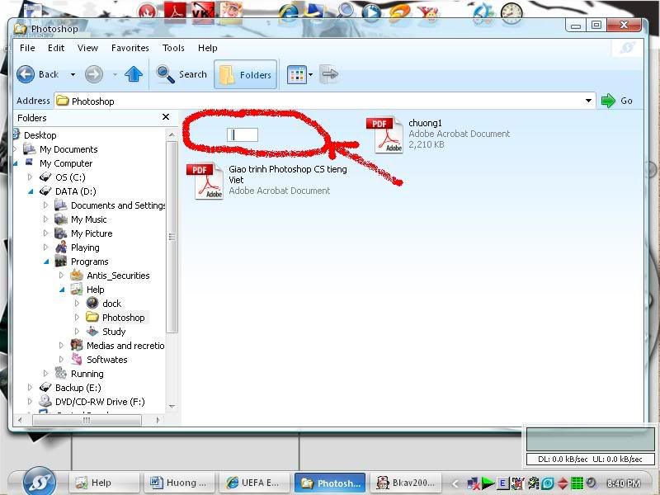
Task: Open the Search magnifier tool
Action: (165, 74)
